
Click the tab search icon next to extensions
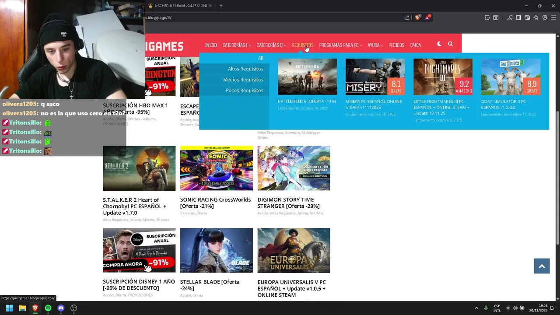click(496, 17)
